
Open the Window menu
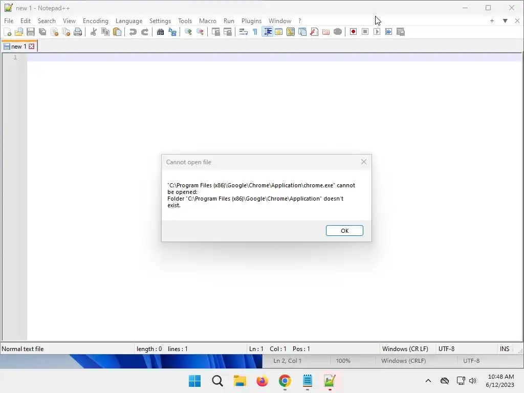[280, 20]
